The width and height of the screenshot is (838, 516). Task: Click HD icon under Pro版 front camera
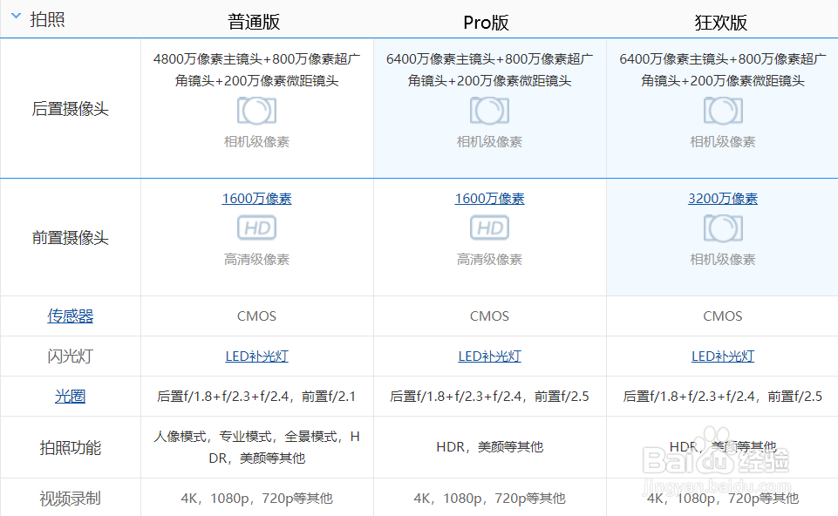489,228
